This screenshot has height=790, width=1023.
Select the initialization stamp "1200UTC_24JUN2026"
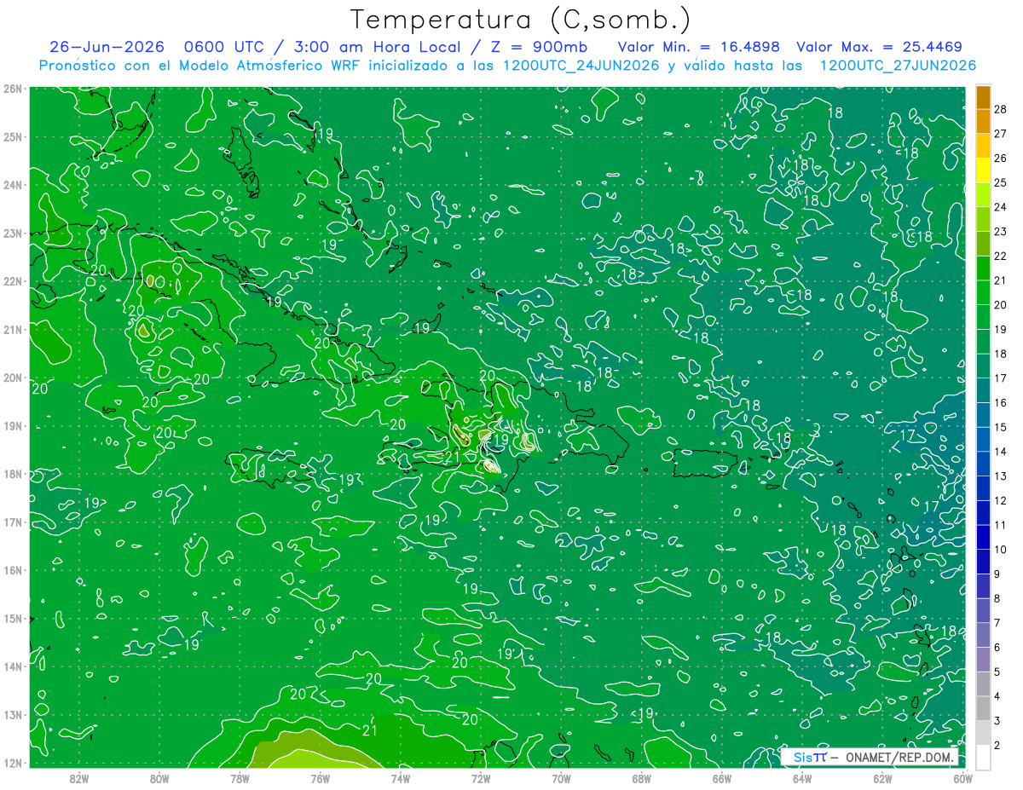[x=581, y=66]
